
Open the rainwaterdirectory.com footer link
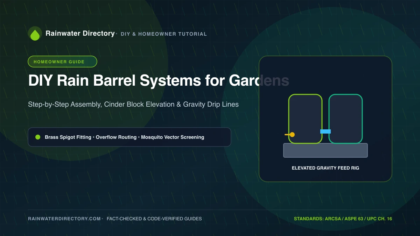coord(64,219)
